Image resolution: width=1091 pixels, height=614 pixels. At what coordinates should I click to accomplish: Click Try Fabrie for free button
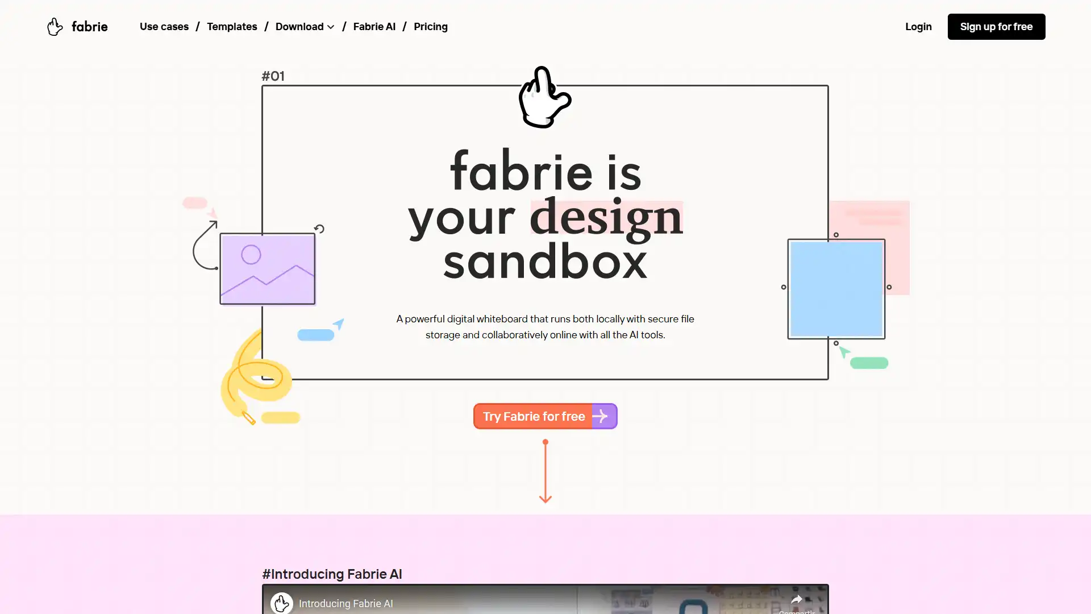click(x=545, y=416)
